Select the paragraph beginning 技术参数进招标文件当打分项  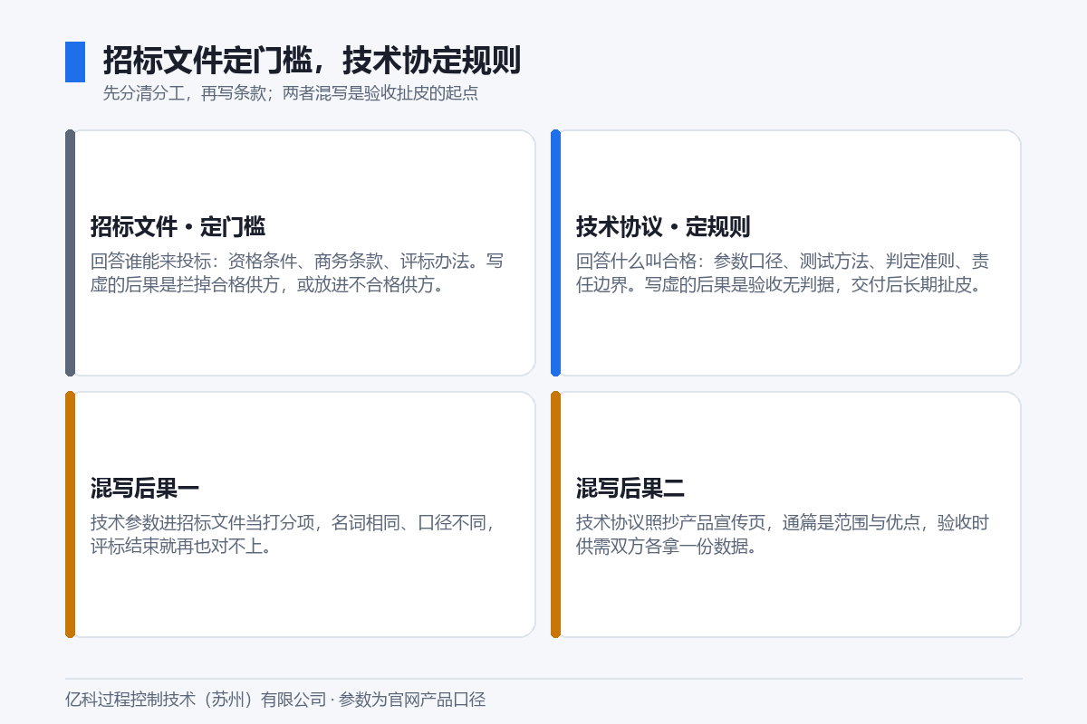tap(292, 535)
